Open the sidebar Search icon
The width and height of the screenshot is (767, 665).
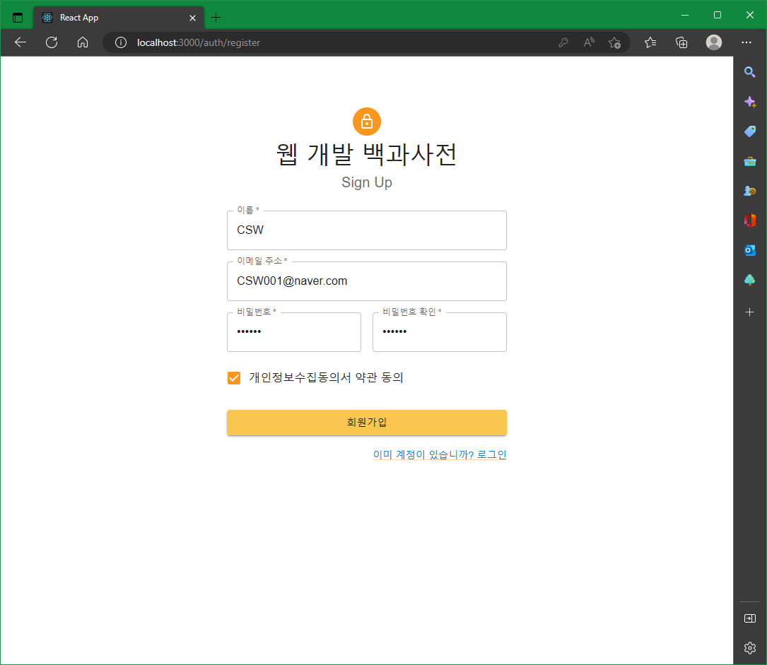[x=749, y=72]
